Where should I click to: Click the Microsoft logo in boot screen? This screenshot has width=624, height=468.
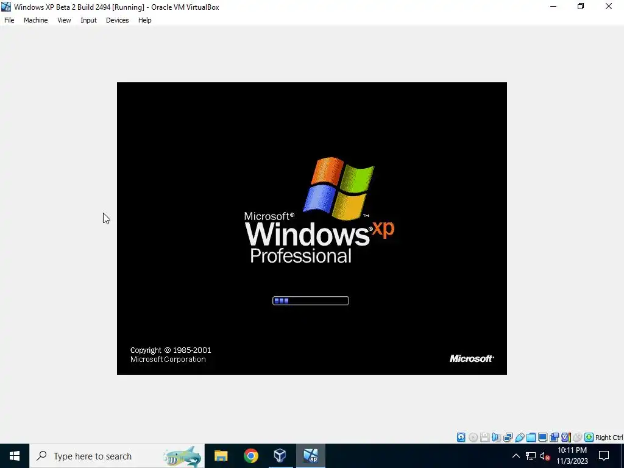[472, 358]
